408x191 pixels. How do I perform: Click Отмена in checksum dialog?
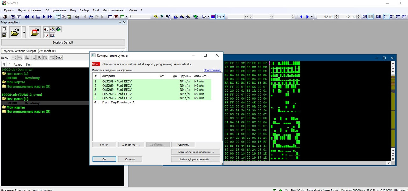click(130, 159)
